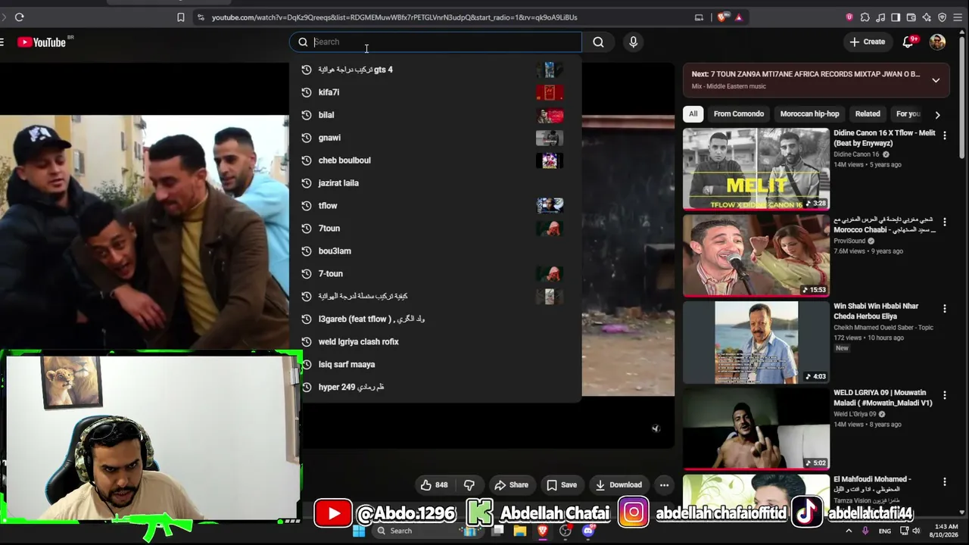The height and width of the screenshot is (545, 969).
Task: Click the Share button
Action: coord(511,485)
